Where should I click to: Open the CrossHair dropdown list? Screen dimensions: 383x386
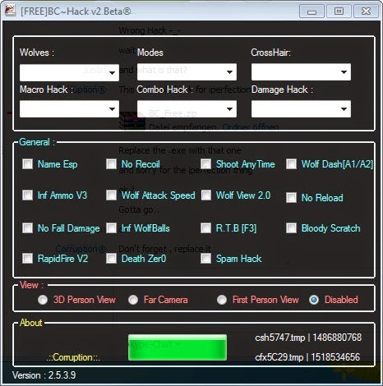301,72
